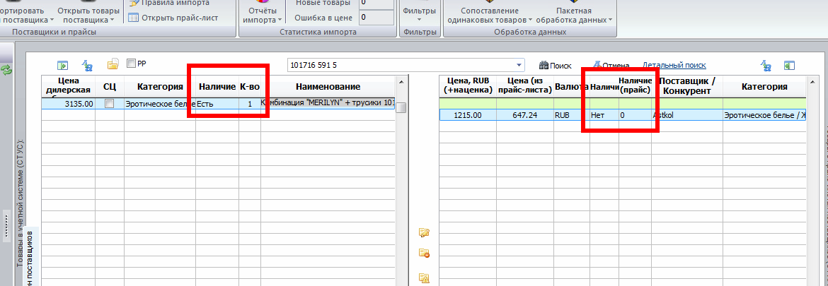Expand Открыть товары поставщика menu
This screenshot has width=828, height=286.
[x=88, y=16]
